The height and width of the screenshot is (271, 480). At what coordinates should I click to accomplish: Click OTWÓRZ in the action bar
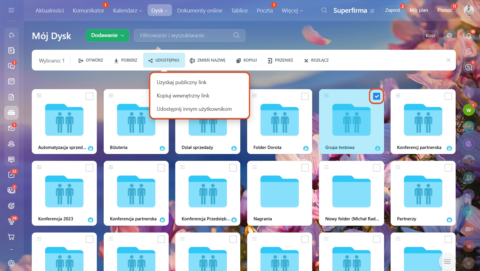click(91, 60)
